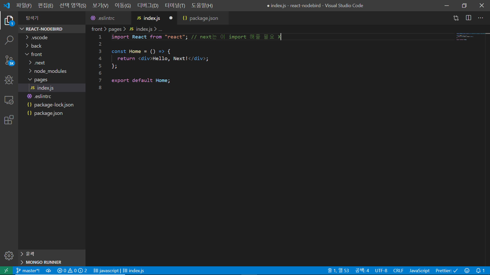Open the Source Control view
The height and width of the screenshot is (275, 490).
9,60
